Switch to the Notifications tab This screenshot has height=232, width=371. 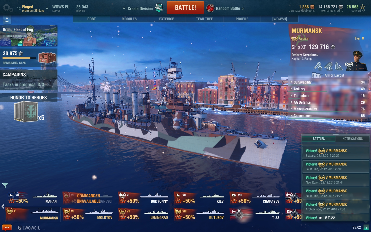coord(352,139)
